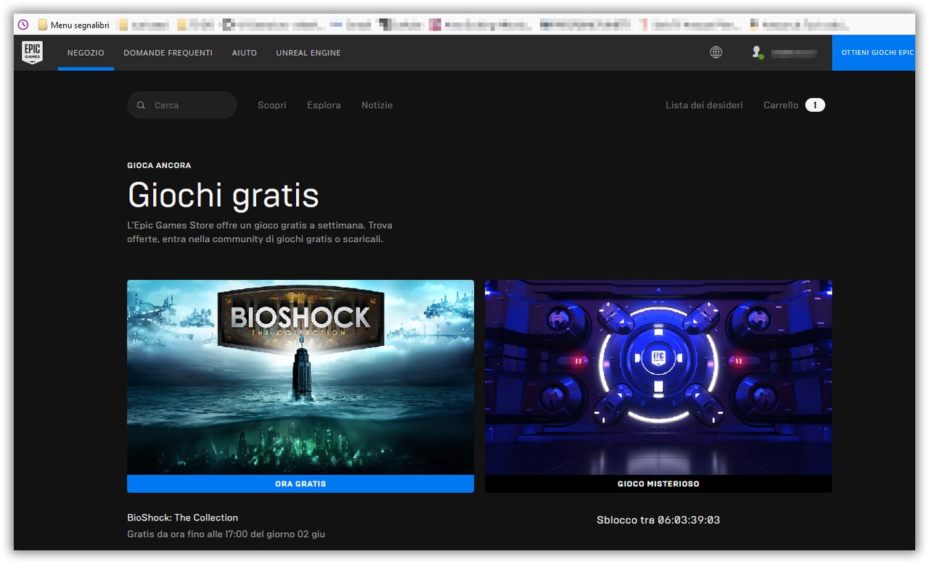Click the ORA GRATIS banner

(x=300, y=484)
